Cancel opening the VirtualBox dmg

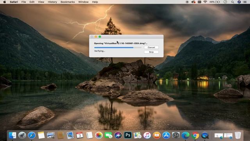click(151, 47)
